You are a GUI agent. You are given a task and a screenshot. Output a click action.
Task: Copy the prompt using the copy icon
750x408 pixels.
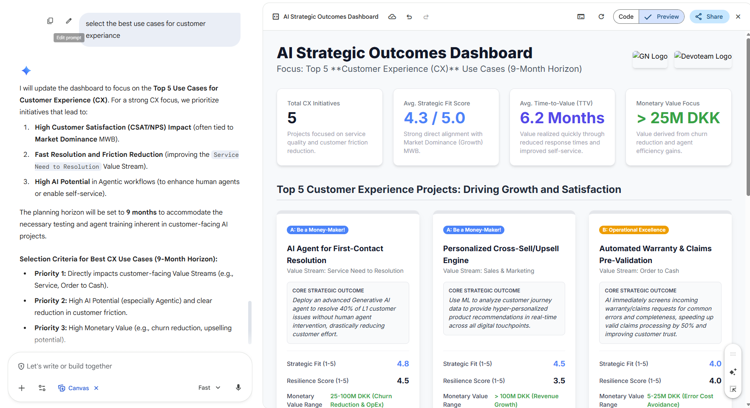click(x=50, y=21)
